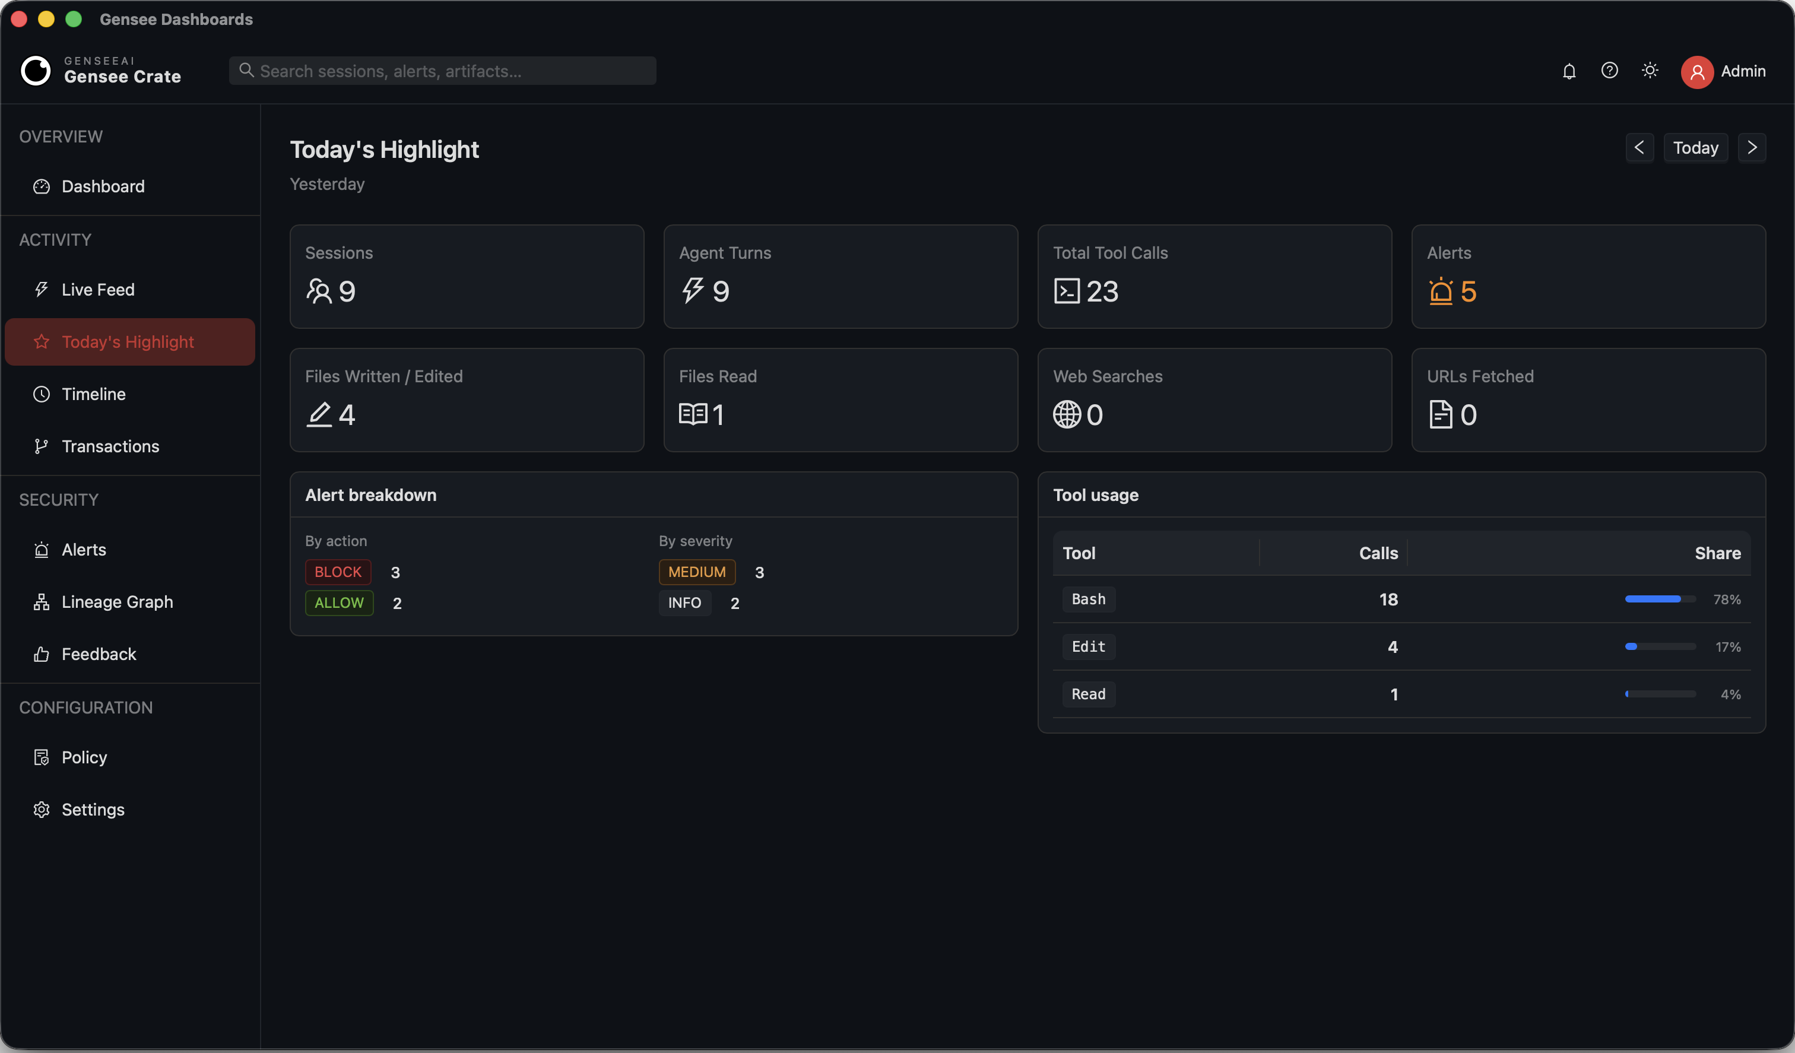Click the URLs Fetched file icon
1795x1053 pixels.
point(1440,415)
